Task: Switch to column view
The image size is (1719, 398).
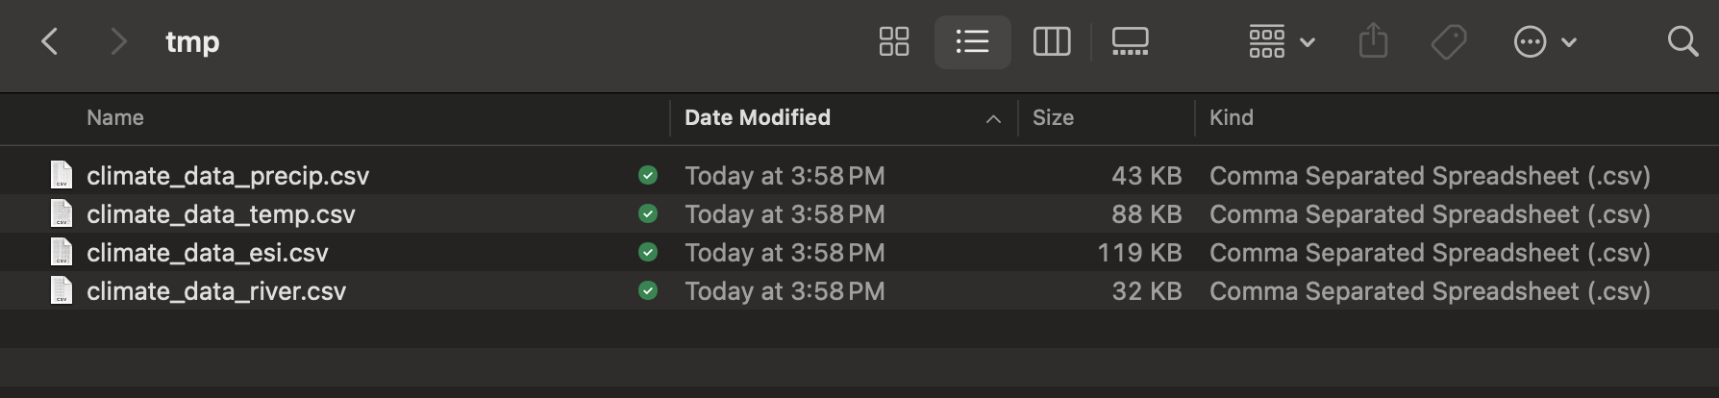Action: [x=1052, y=41]
